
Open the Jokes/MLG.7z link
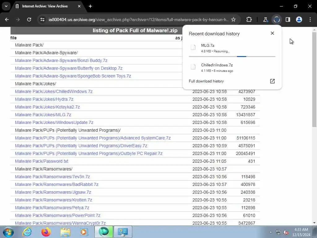tap(43, 115)
